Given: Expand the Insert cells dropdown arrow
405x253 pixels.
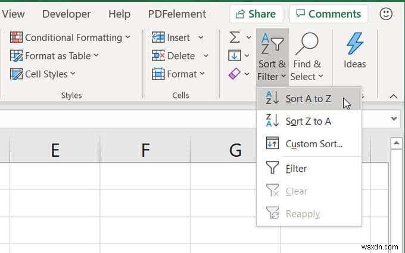Looking at the screenshot, I should tap(201, 37).
